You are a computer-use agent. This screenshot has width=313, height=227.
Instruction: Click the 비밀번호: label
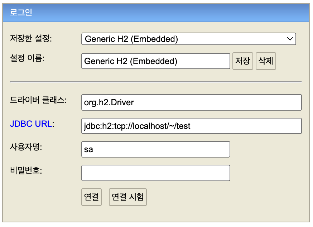[26, 171]
